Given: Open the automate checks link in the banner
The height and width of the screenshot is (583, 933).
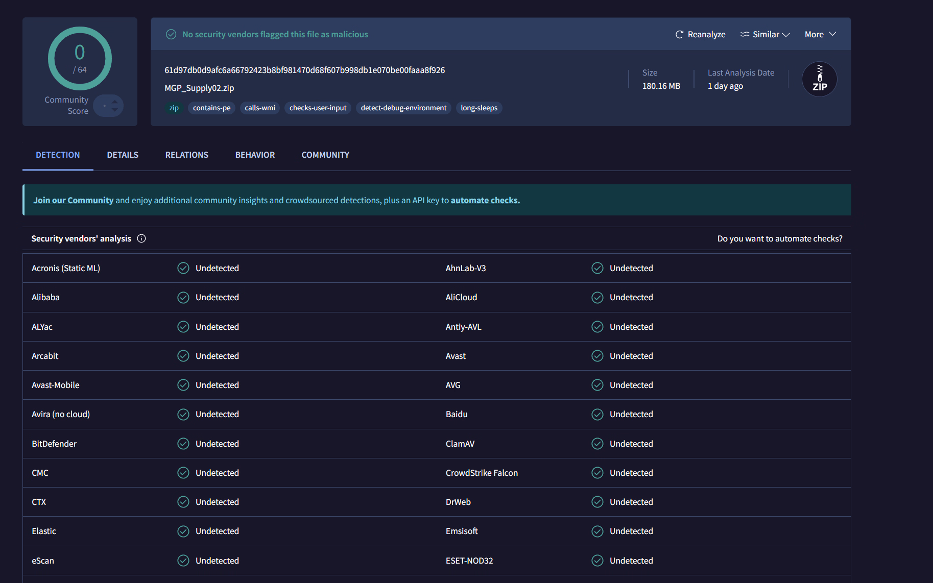Looking at the screenshot, I should pyautogui.click(x=485, y=200).
